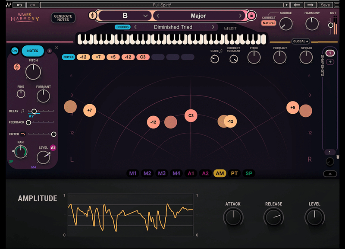Select next chord after Diminished Triad

213,27
